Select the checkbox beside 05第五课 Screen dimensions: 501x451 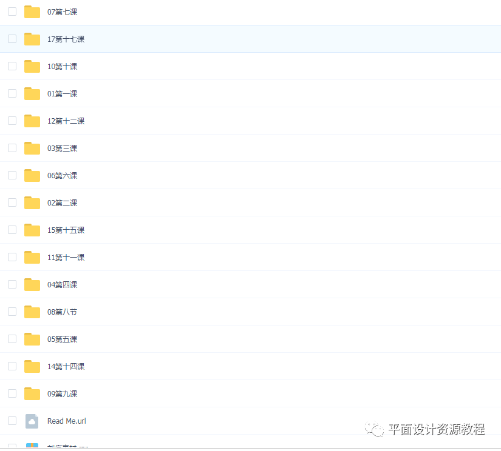click(12, 339)
